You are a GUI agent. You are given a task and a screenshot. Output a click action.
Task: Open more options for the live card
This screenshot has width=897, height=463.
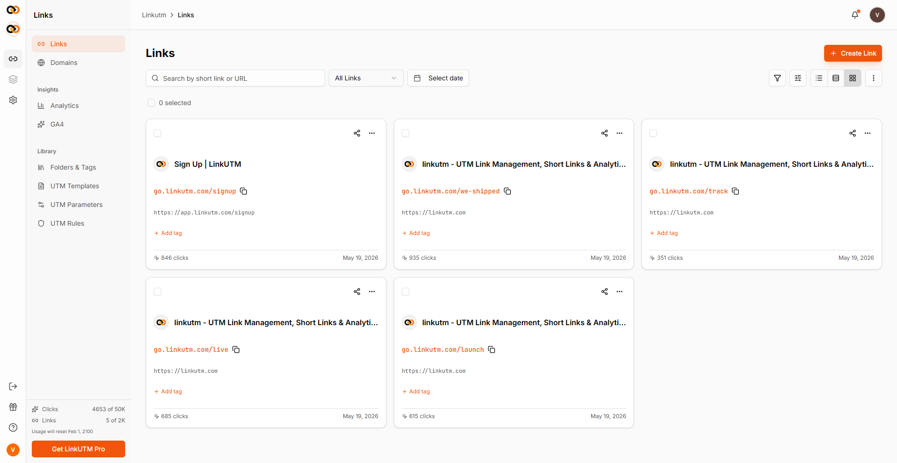click(372, 292)
